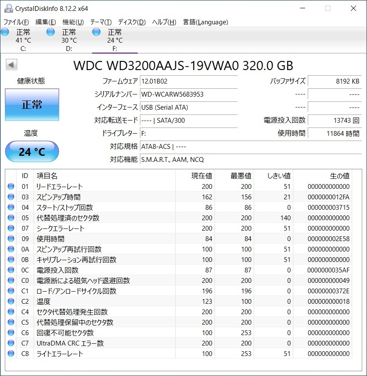Open the 言語(Language) menu
Image resolution: width=367 pixels, height=376 pixels.
[205, 22]
